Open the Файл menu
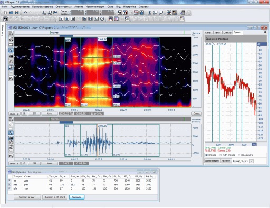Screen dimensions: 270x208 (4, 7)
